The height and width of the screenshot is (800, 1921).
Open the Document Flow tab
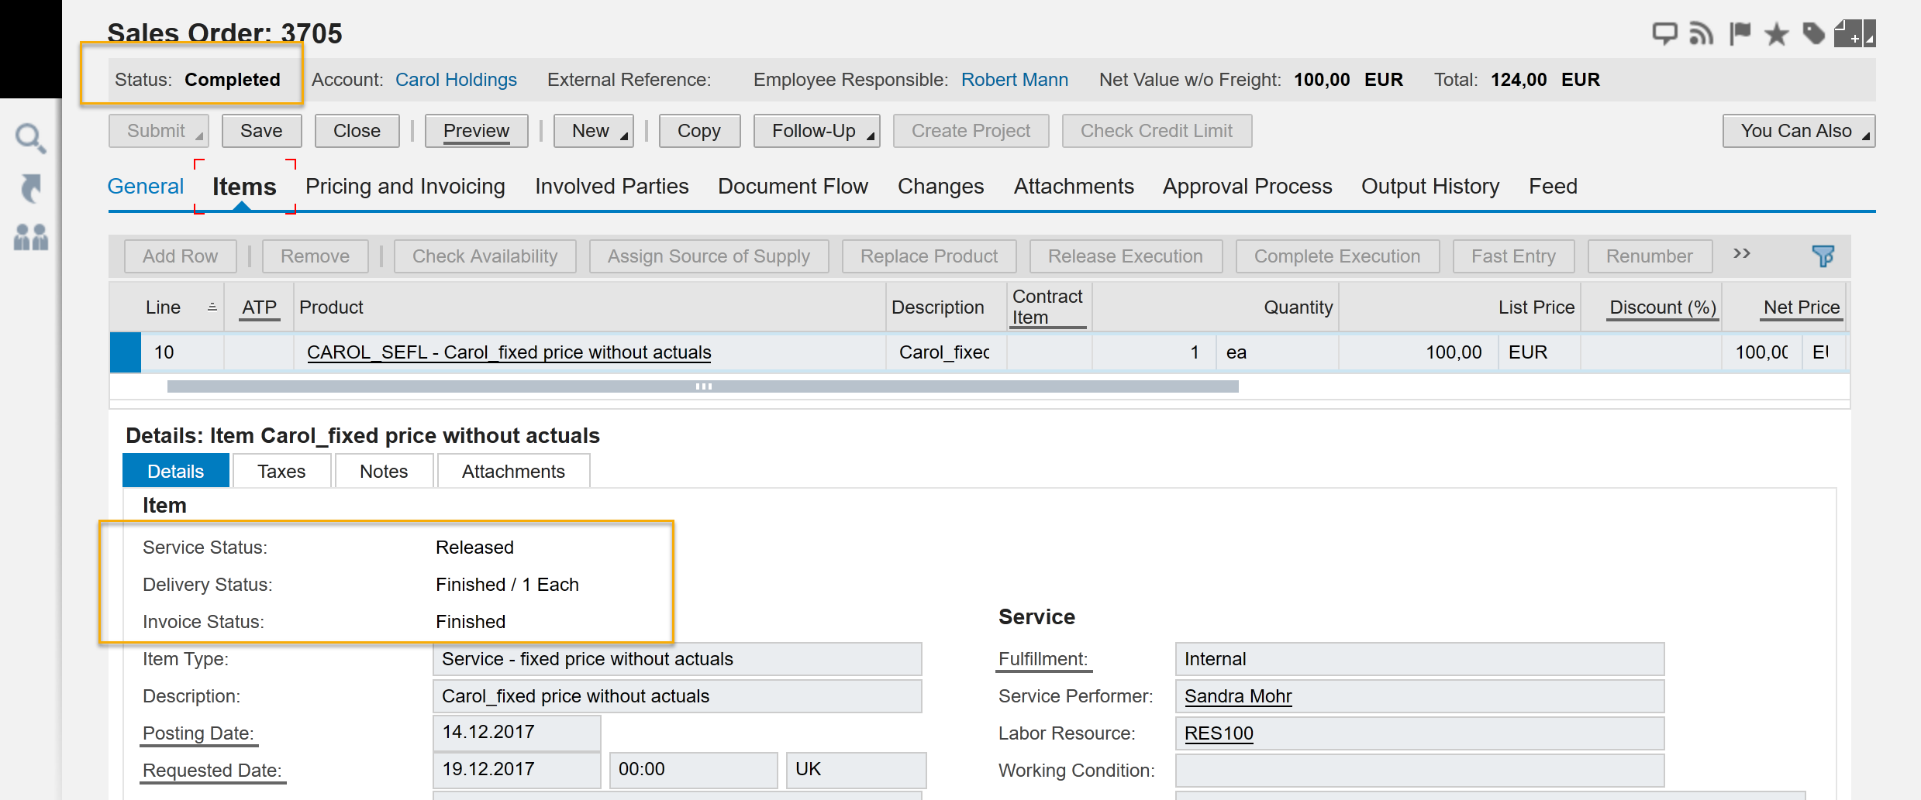coord(793,187)
